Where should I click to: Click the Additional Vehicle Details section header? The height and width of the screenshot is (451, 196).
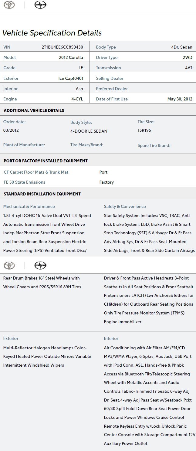pos(34,110)
